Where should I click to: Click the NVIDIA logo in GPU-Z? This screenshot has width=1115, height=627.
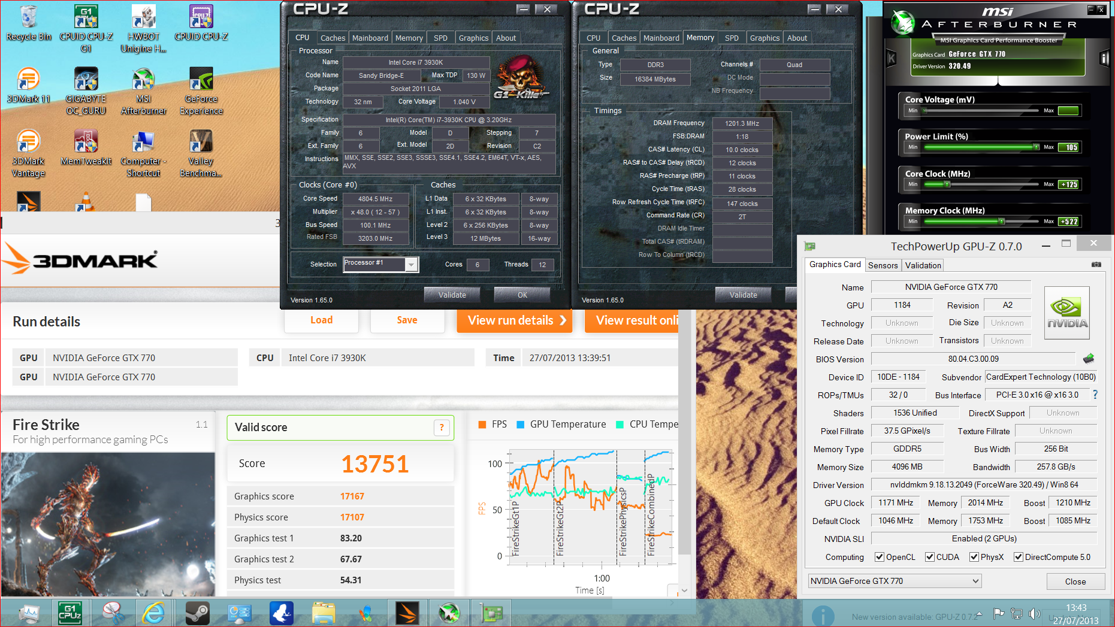tap(1067, 313)
